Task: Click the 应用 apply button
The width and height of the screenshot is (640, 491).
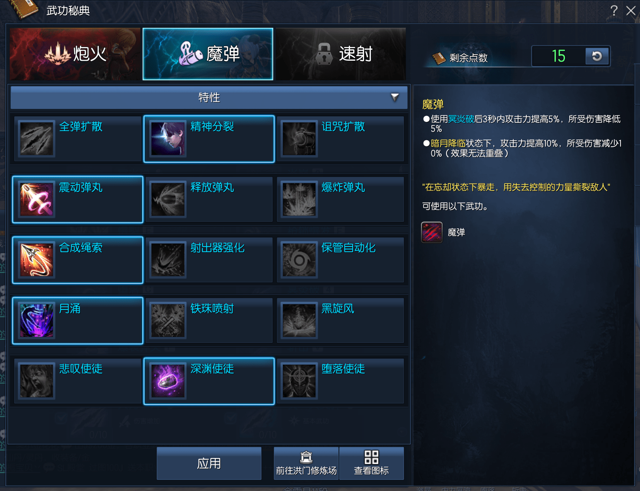Action: (209, 463)
